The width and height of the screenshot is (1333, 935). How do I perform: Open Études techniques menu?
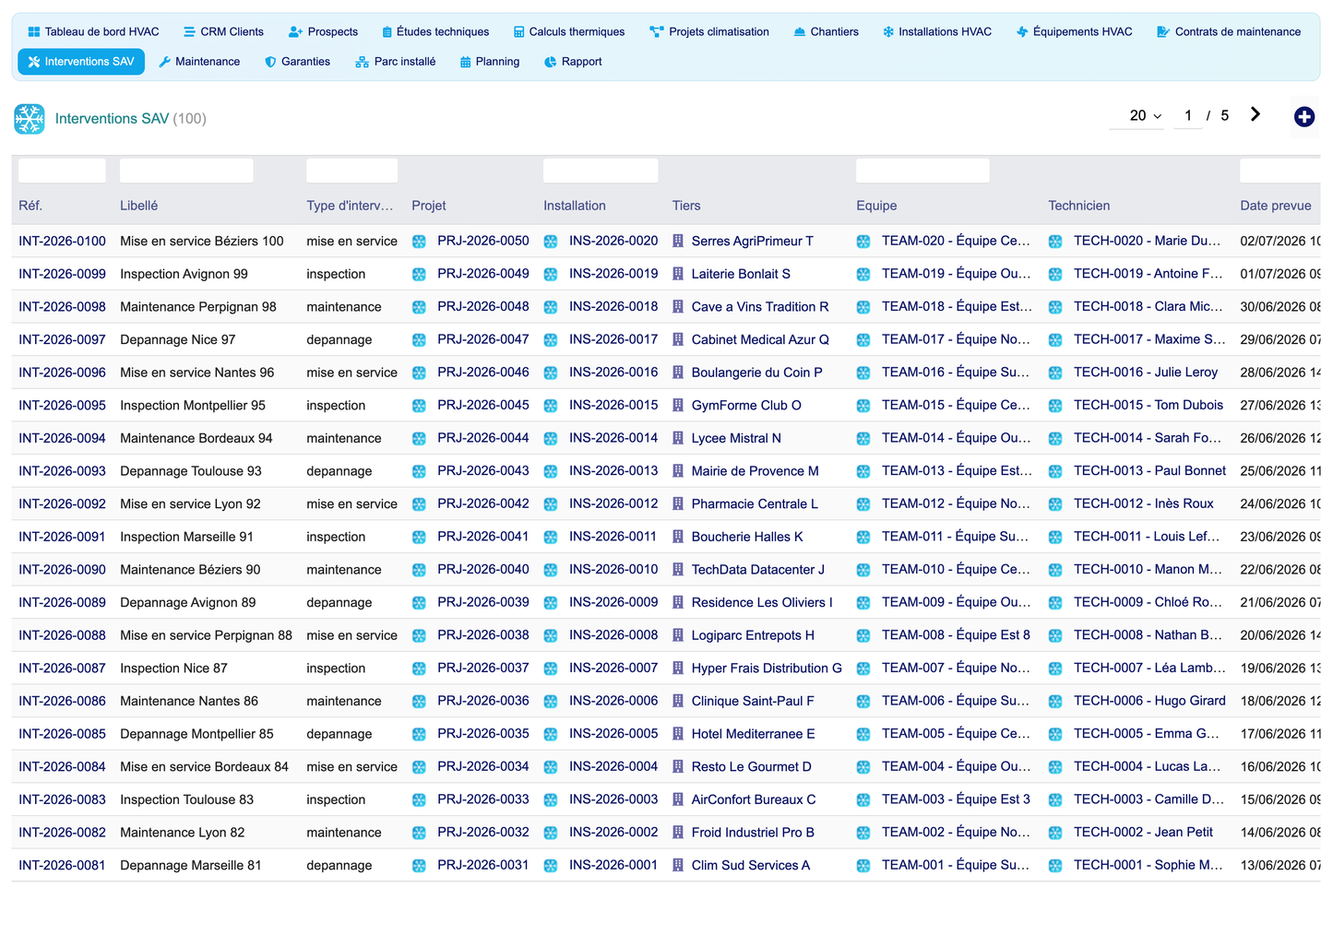(435, 31)
